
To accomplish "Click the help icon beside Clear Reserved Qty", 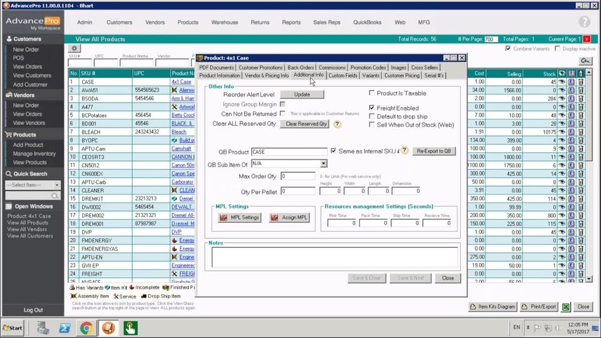I will pyautogui.click(x=337, y=124).
